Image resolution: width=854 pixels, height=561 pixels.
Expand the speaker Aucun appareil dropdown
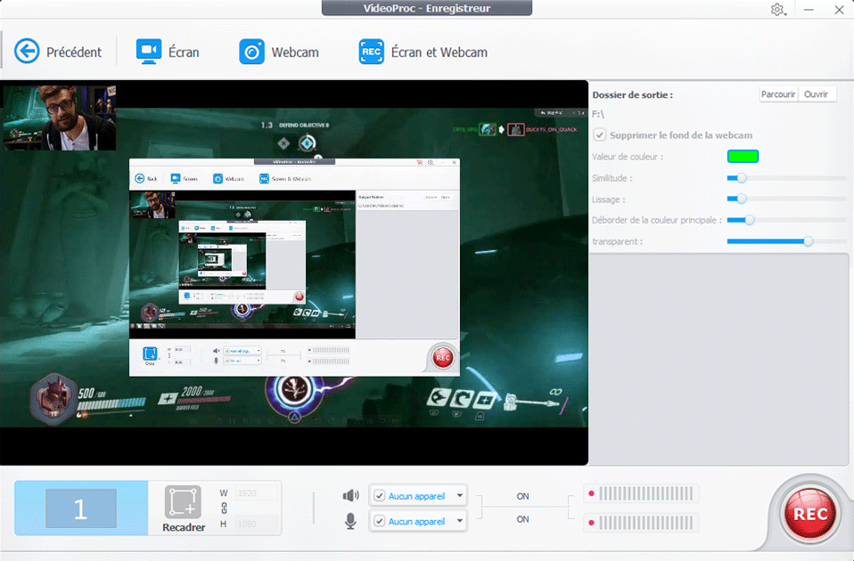pos(460,496)
